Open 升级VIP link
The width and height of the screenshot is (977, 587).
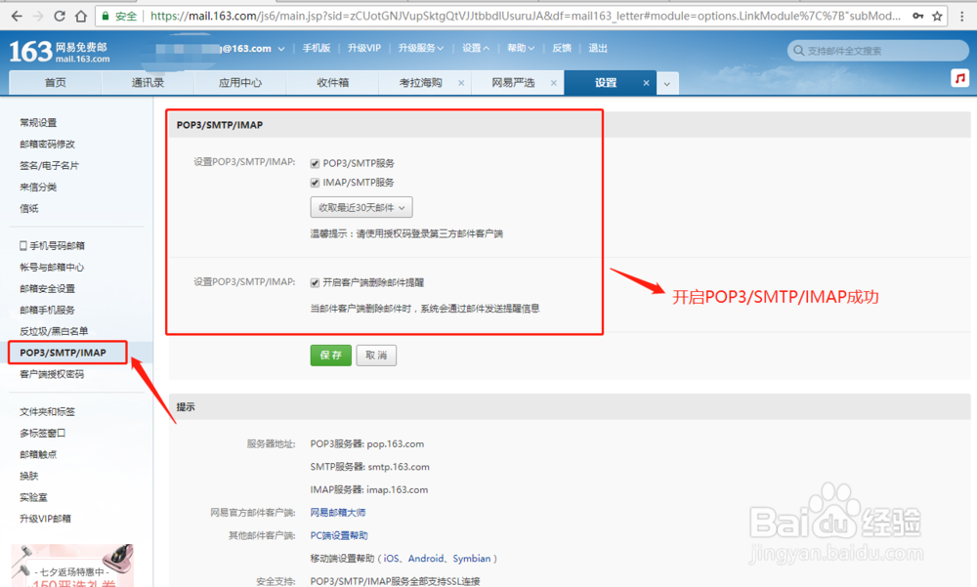363,48
